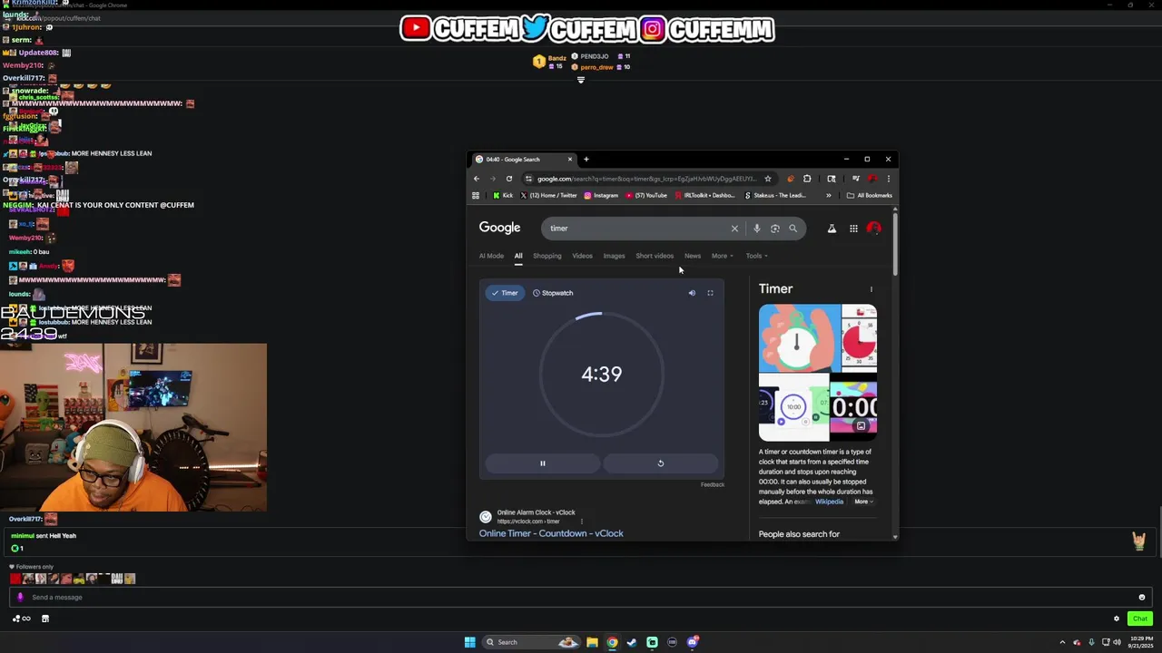Focus the Google search field containing timer
Screen dimensions: 1162x653
click(x=635, y=229)
